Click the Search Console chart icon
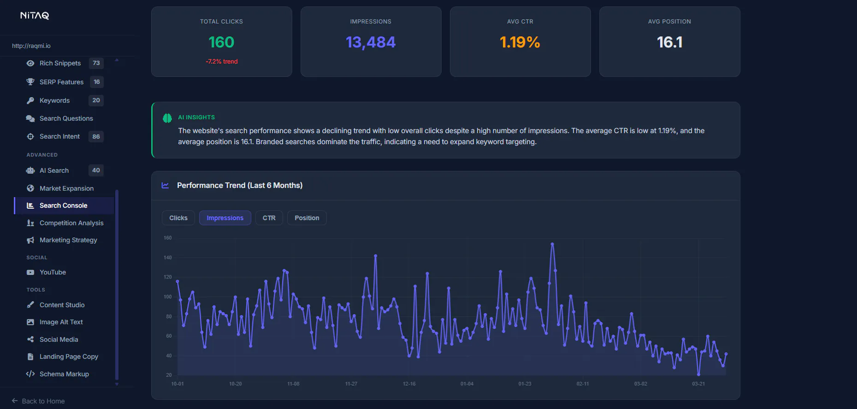857x409 pixels. [x=30, y=205]
